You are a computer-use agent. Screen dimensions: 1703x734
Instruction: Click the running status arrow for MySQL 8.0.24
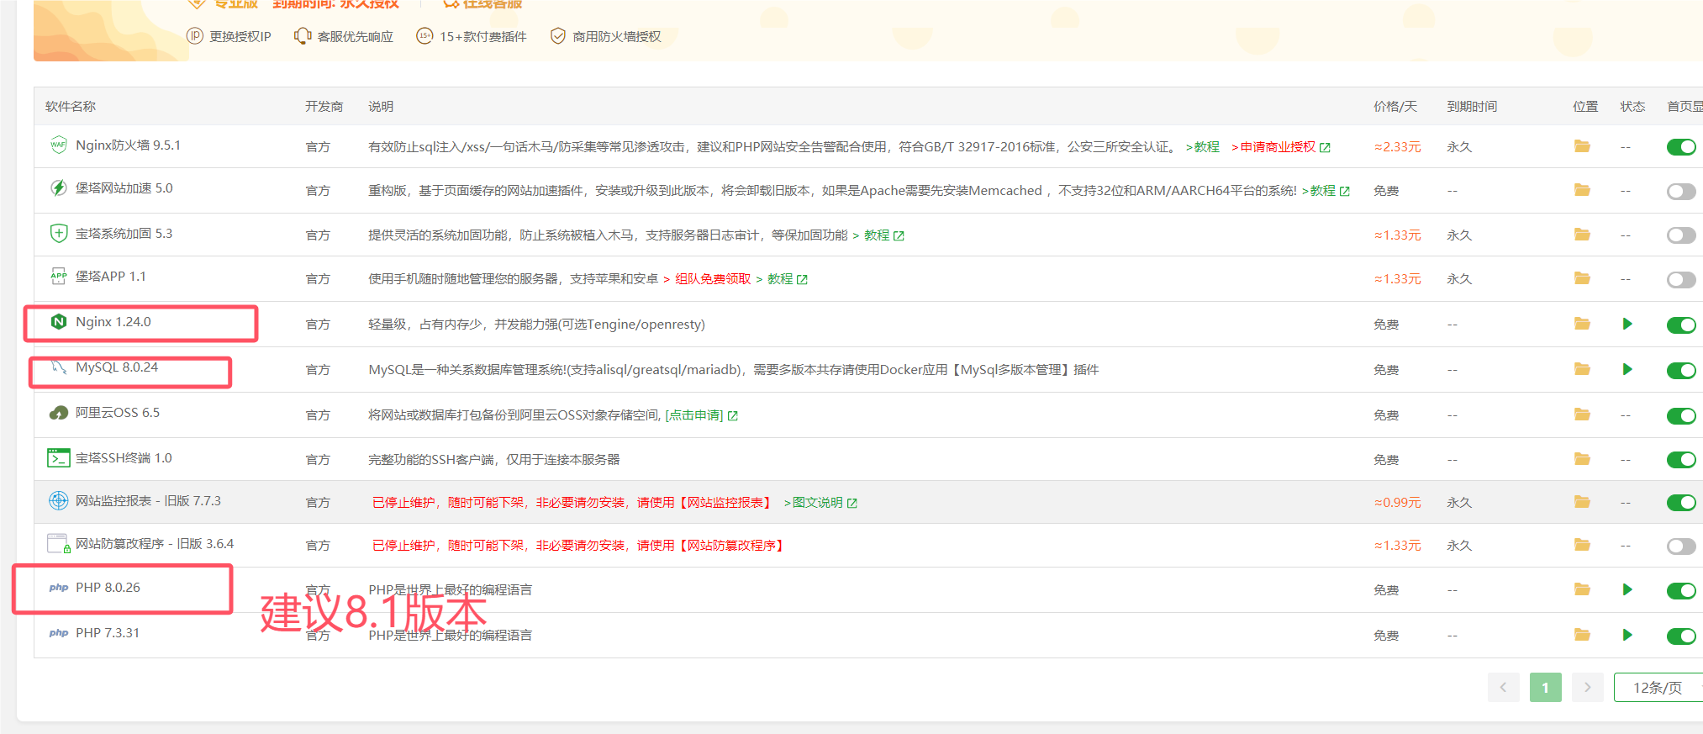1627,369
